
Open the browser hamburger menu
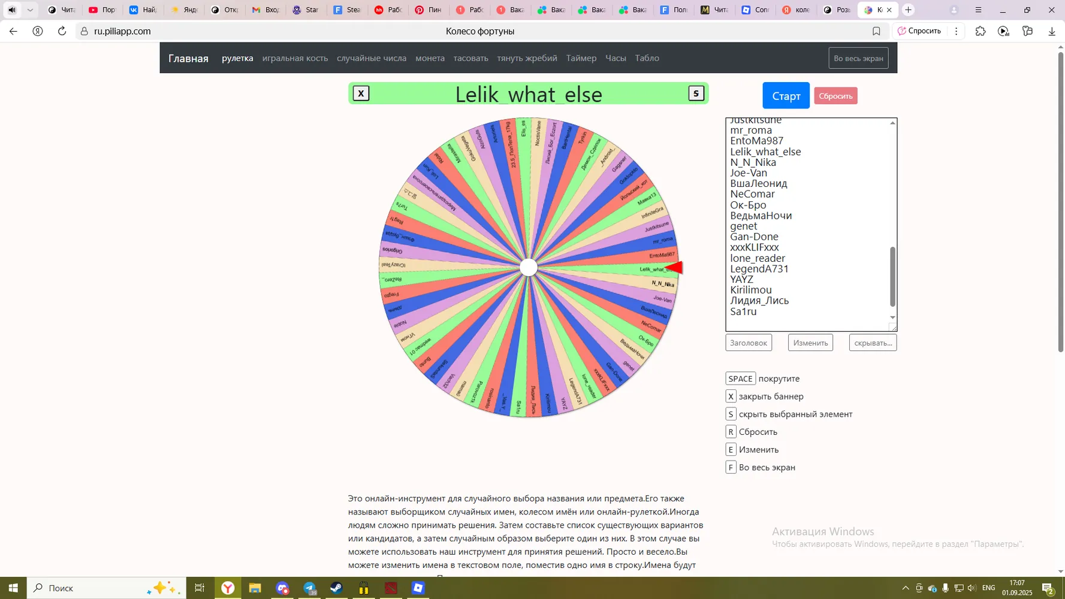[x=978, y=10]
